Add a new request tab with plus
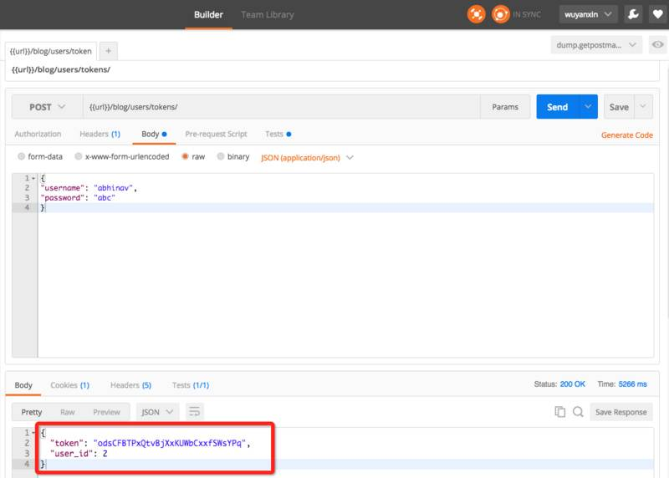Viewport: 669px width, 478px height. click(109, 51)
